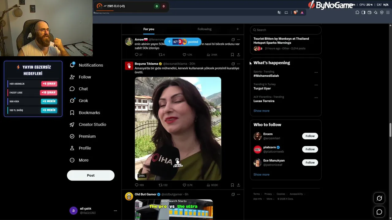Viewport: 392px width, 220px height.
Task: Add a timeline tab with the plus icon
Action: click(237, 29)
